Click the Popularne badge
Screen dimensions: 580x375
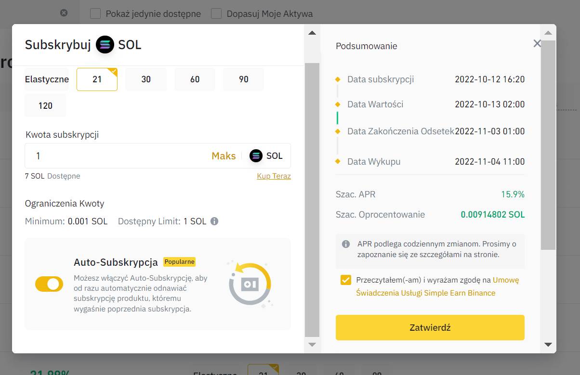tap(179, 262)
